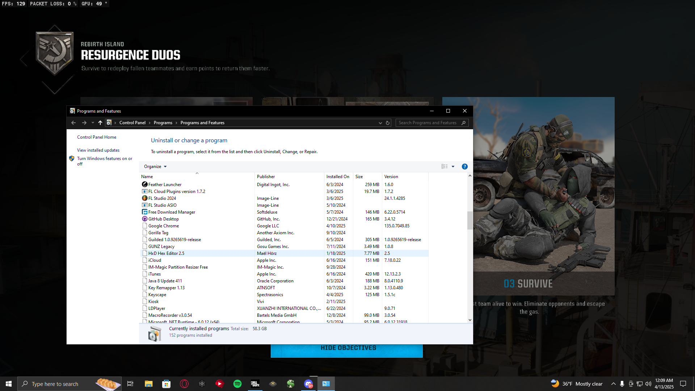
Task: Open Turn Windows features on or off
Action: pos(105,161)
